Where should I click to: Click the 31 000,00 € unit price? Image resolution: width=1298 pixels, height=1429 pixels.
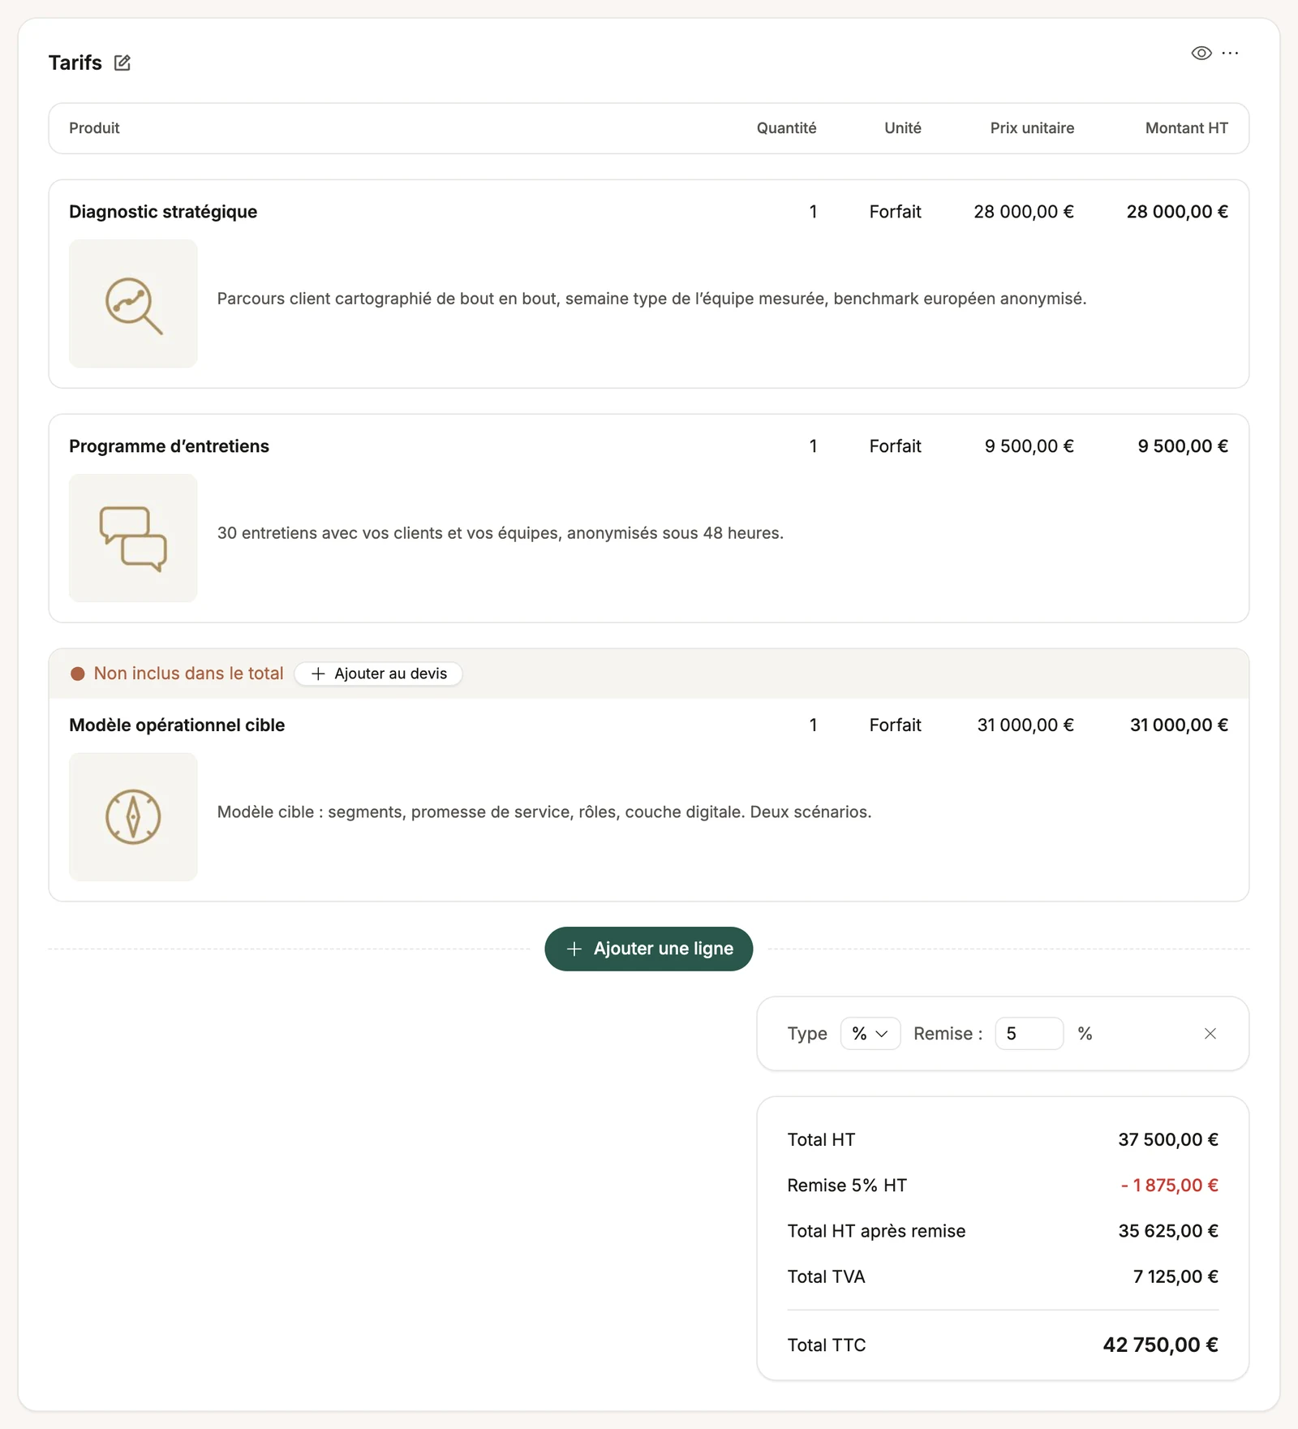tap(1025, 725)
